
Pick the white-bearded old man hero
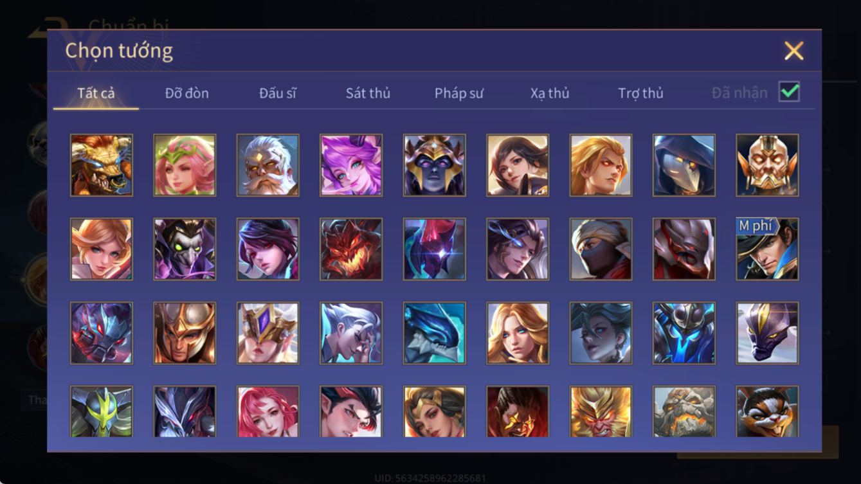268,165
